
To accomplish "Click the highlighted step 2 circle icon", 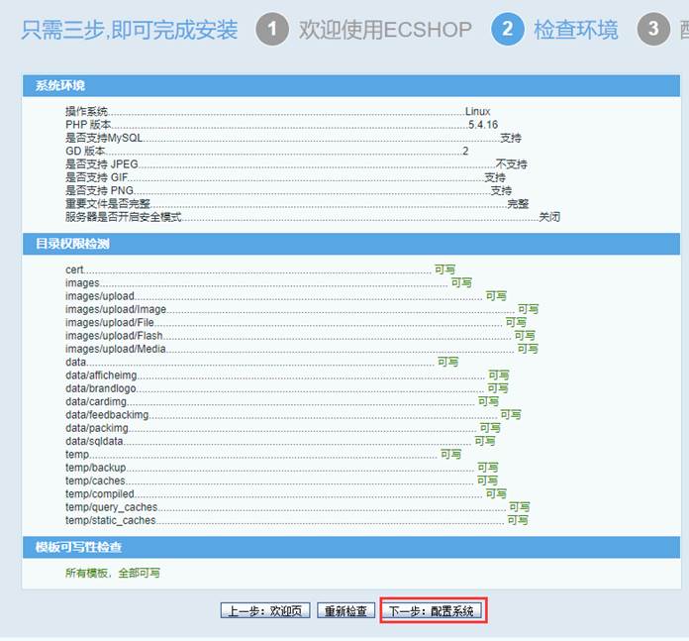I will [507, 29].
